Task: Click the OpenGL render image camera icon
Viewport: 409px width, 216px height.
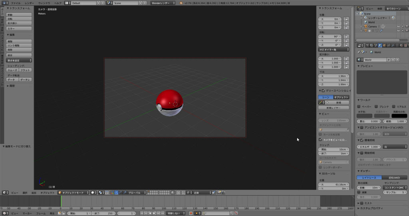Action: coord(219,192)
